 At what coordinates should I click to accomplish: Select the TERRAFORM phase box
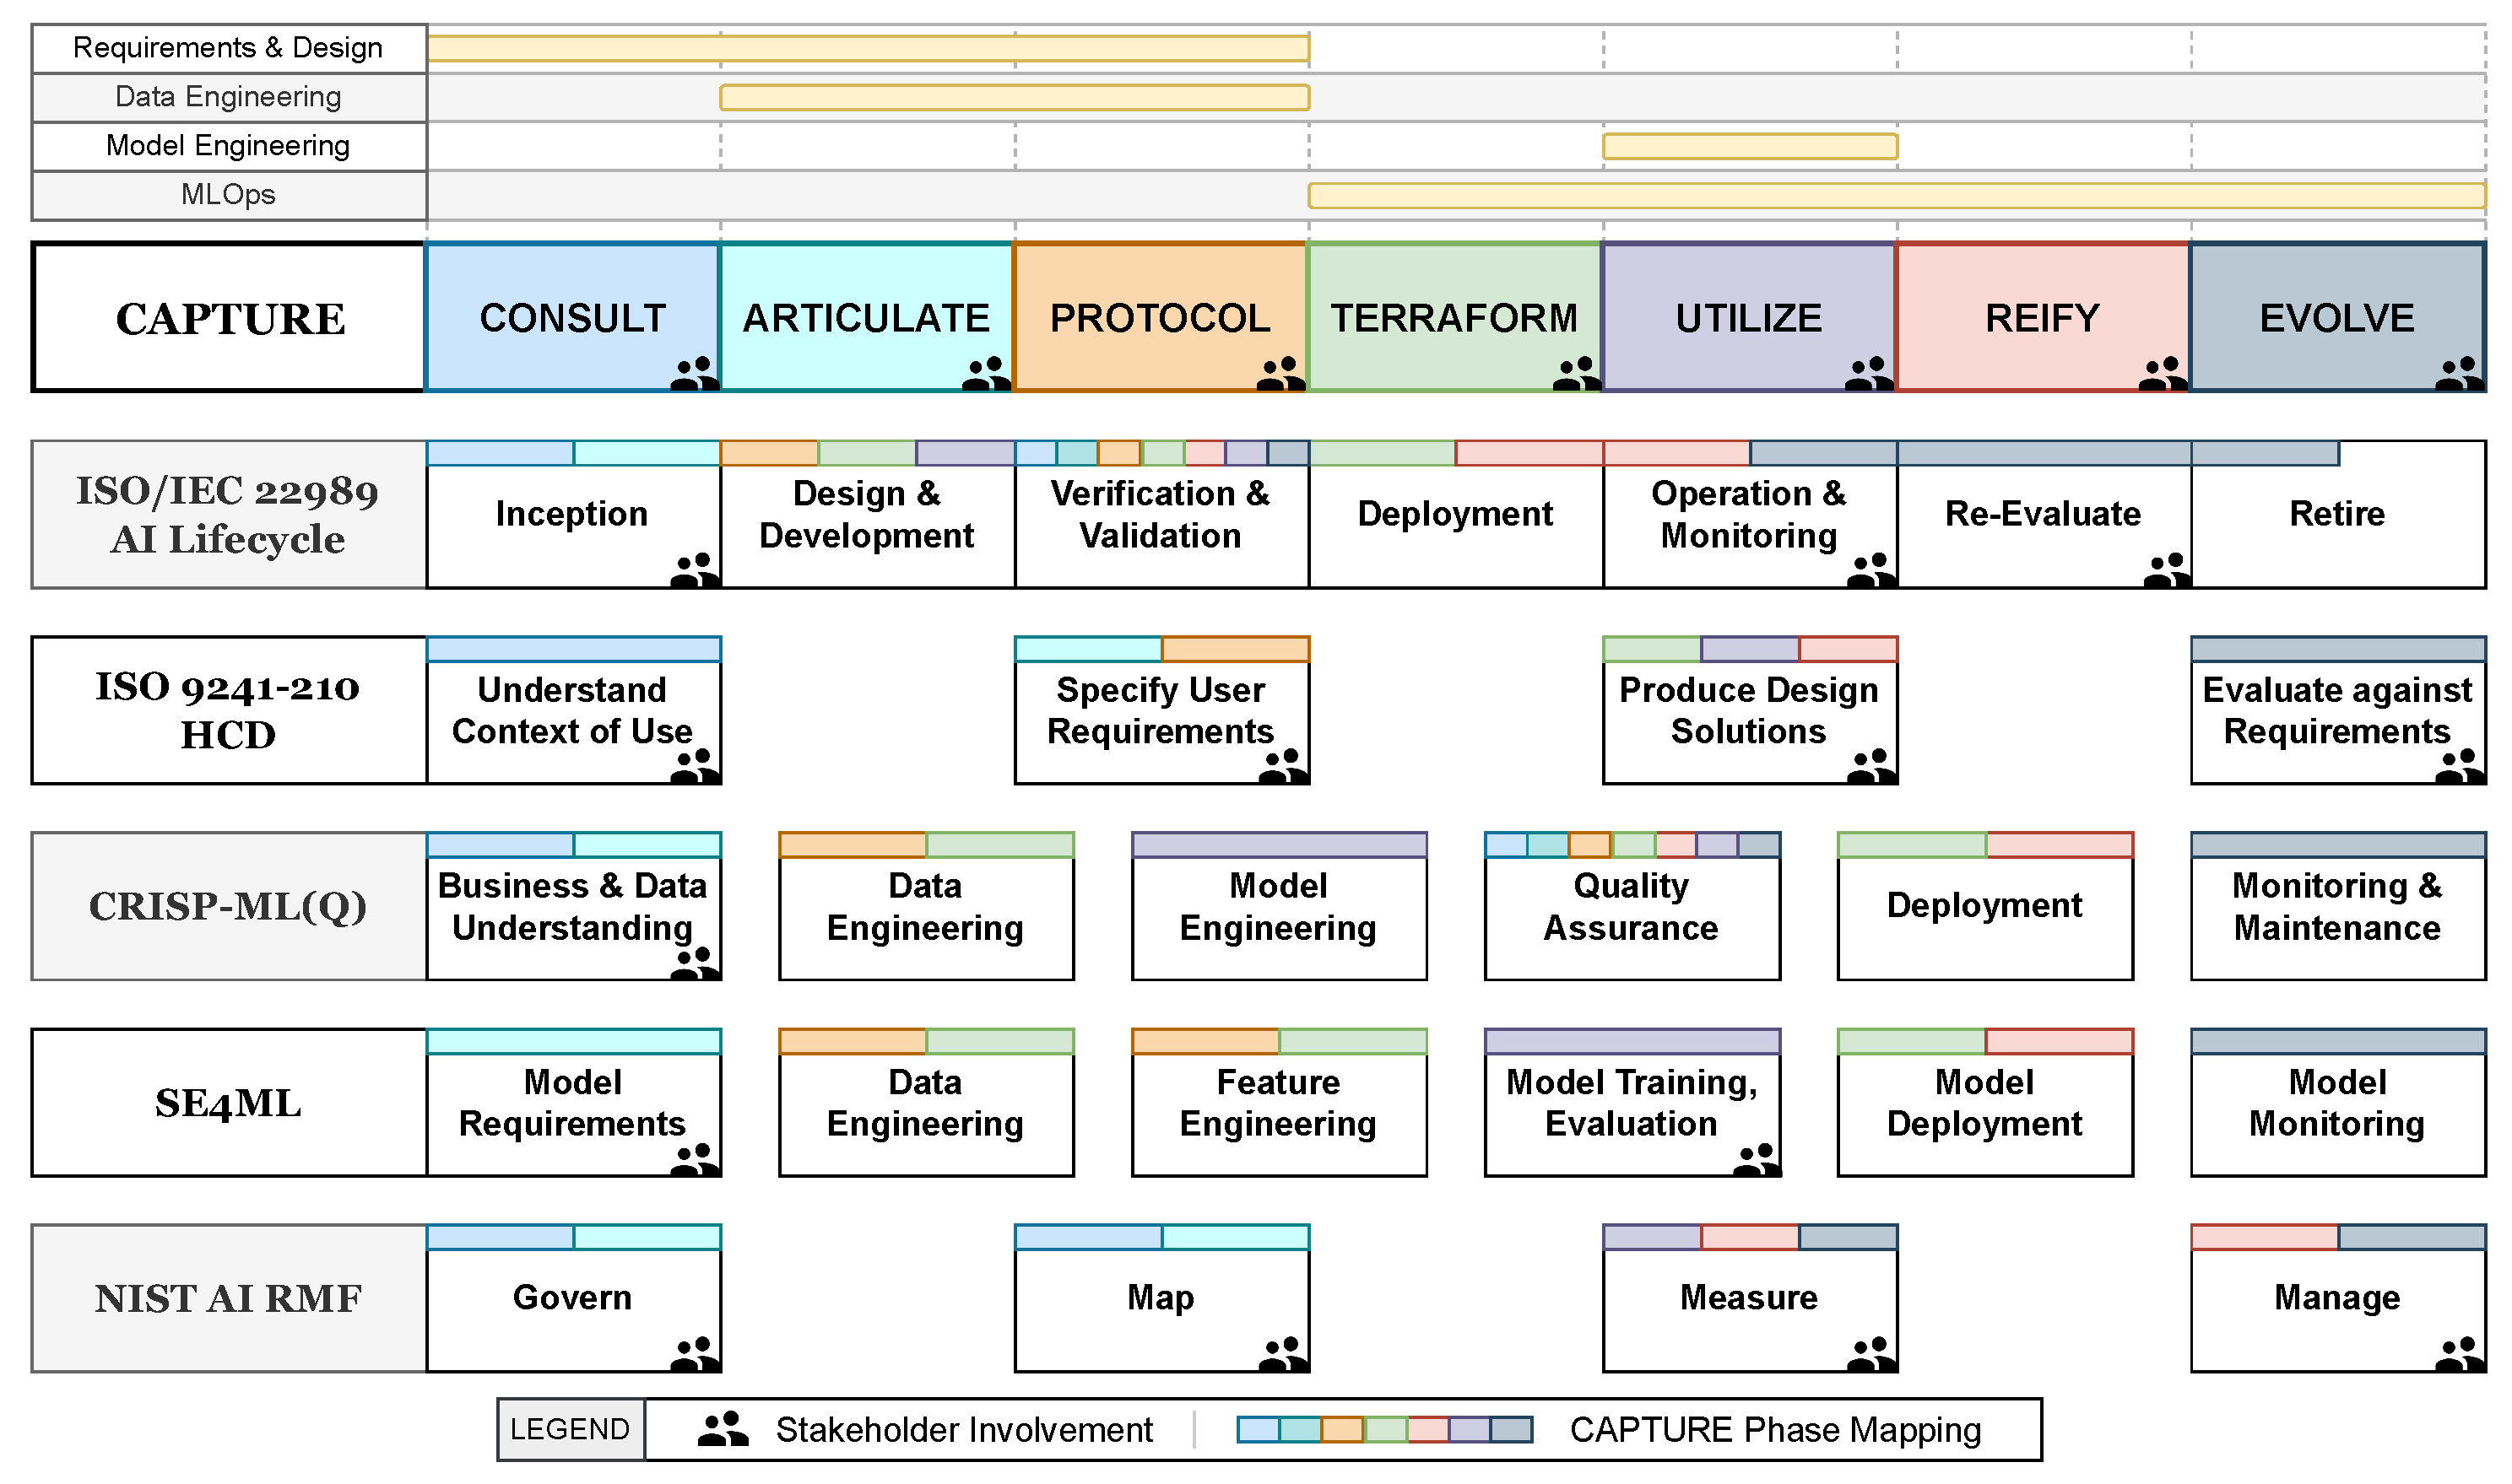click(1454, 317)
